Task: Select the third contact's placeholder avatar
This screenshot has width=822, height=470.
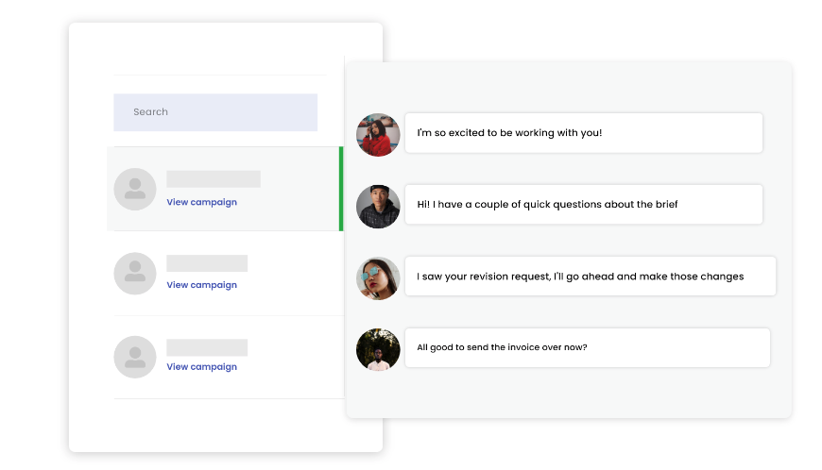Action: (135, 357)
